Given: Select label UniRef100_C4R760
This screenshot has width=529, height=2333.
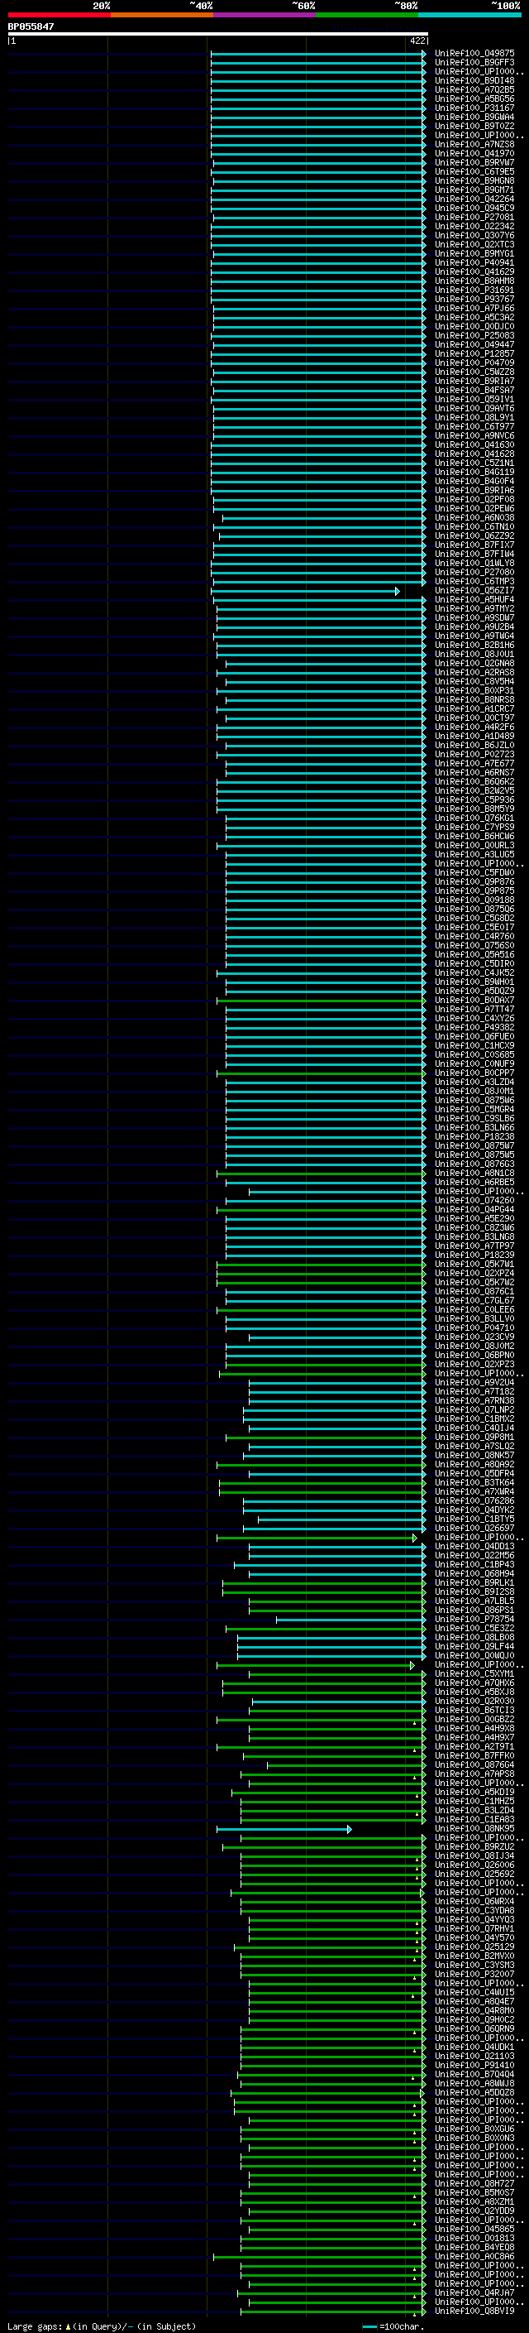Looking at the screenshot, I should 474,937.
